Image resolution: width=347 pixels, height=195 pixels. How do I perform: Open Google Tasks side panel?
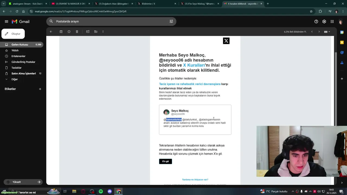click(x=342, y=53)
